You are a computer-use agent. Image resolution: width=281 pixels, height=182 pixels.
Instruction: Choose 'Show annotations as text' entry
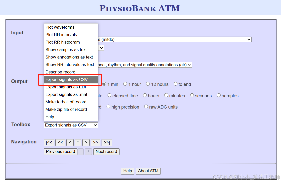pyautogui.click(x=71, y=57)
